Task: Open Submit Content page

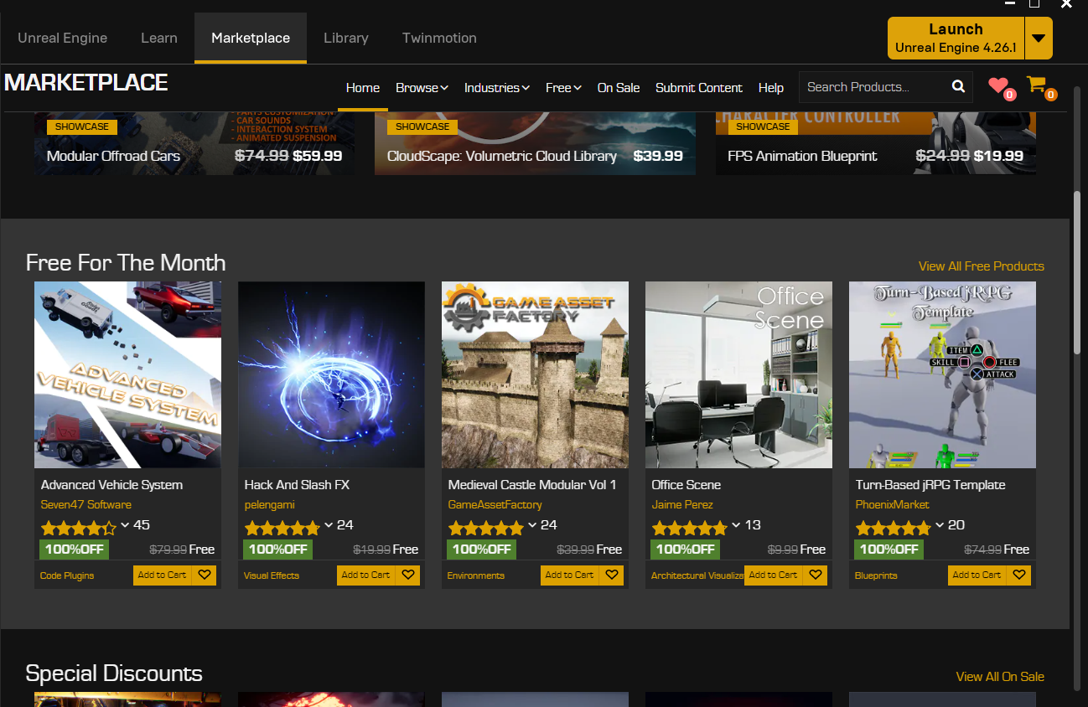Action: pos(699,88)
